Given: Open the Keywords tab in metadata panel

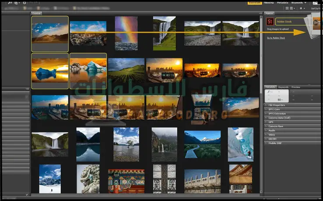Looking at the screenshot, I should click(x=283, y=87).
